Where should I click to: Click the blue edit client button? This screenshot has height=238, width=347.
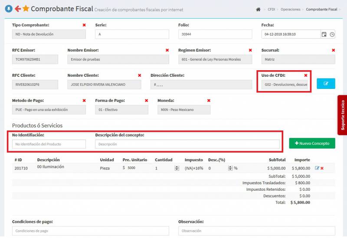click(x=326, y=84)
